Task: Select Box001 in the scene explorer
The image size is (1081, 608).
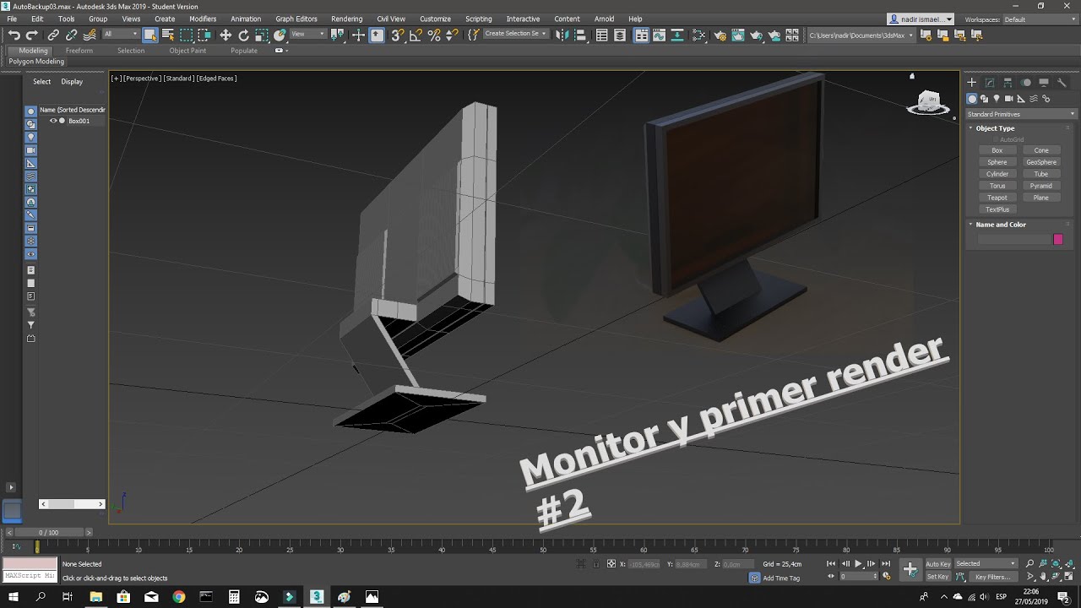Action: [79, 121]
